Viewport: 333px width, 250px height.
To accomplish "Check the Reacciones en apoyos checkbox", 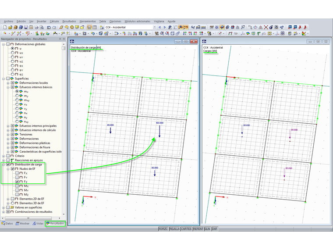I will [8, 160].
